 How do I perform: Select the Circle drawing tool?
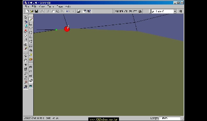pyautogui.click(x=31, y=33)
